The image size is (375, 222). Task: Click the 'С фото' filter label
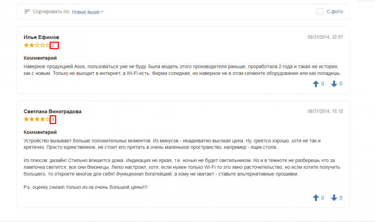334,12
